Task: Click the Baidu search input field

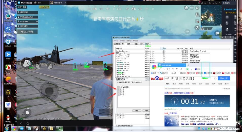Action: point(191,78)
